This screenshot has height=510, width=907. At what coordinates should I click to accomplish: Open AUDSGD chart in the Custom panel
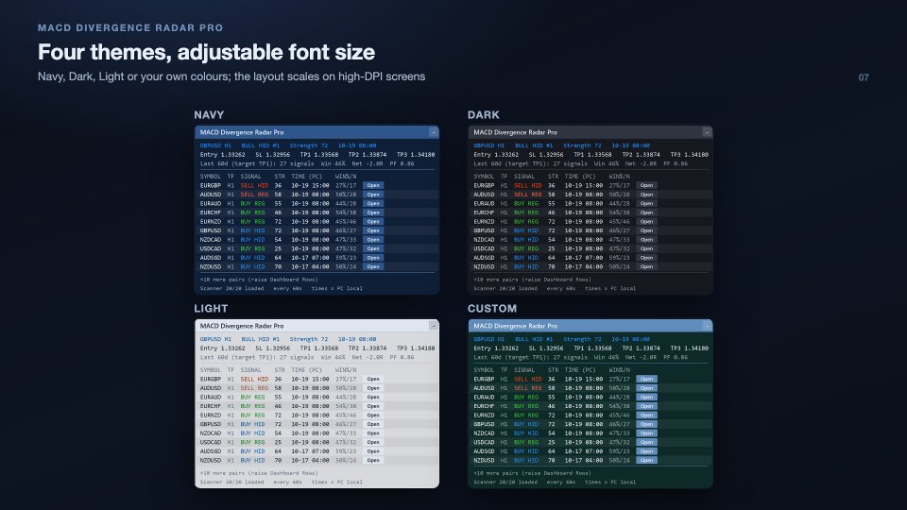646,451
